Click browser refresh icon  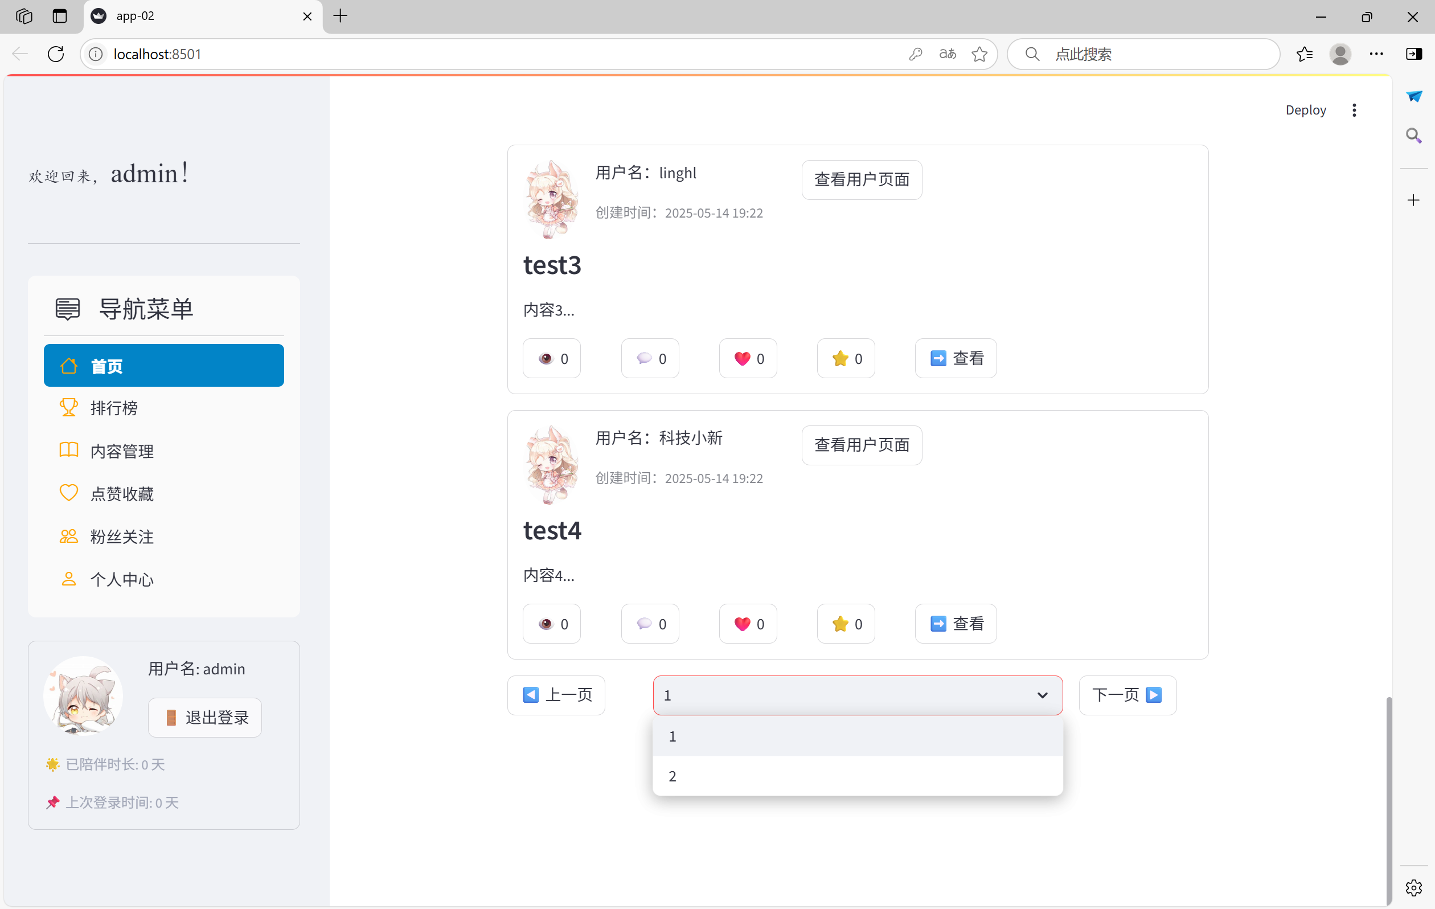(55, 54)
